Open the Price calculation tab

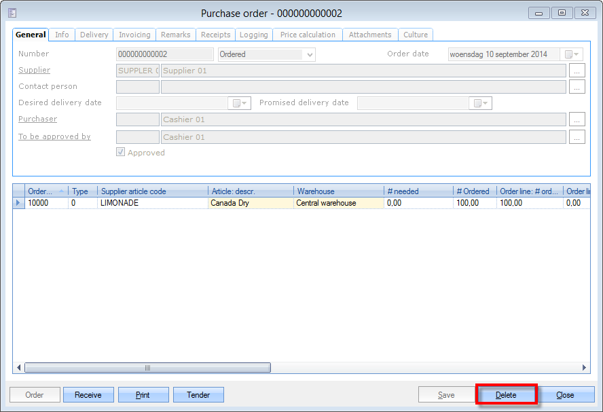point(308,35)
